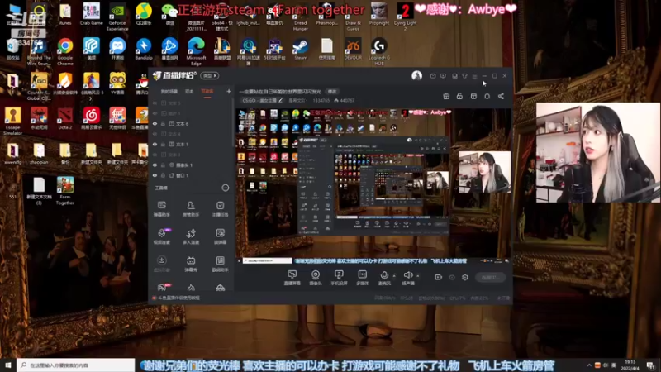Click the room number 1334765 text
The image size is (661, 372).
point(321,100)
